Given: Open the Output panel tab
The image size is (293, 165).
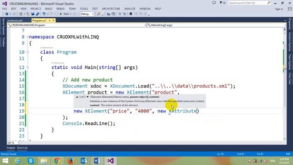Looking at the screenshot, I should click(x=11, y=148).
